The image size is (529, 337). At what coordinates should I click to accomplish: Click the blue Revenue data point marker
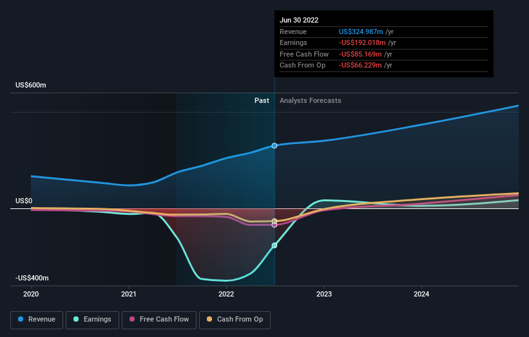[274, 146]
